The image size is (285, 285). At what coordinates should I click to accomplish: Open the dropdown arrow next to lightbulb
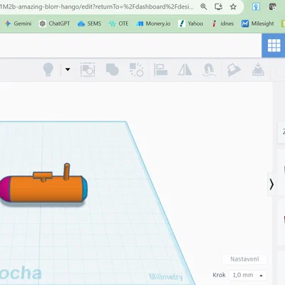pyautogui.click(x=68, y=69)
